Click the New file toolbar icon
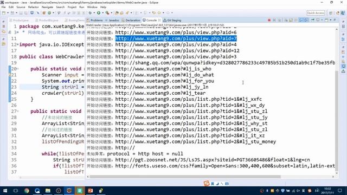 click(x=4, y=13)
